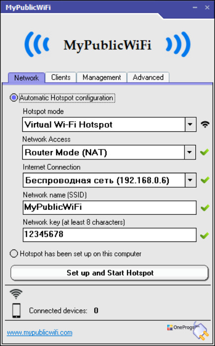This screenshot has height=346, width=215.
Task: Open the Network Access dropdown arrow
Action: [190, 152]
